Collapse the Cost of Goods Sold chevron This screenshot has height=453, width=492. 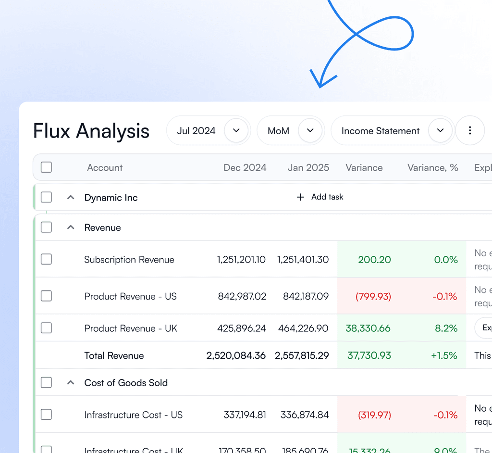tap(70, 382)
